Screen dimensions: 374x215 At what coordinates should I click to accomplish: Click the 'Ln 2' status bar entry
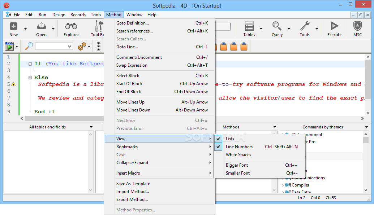pyautogui.click(x=301, y=198)
